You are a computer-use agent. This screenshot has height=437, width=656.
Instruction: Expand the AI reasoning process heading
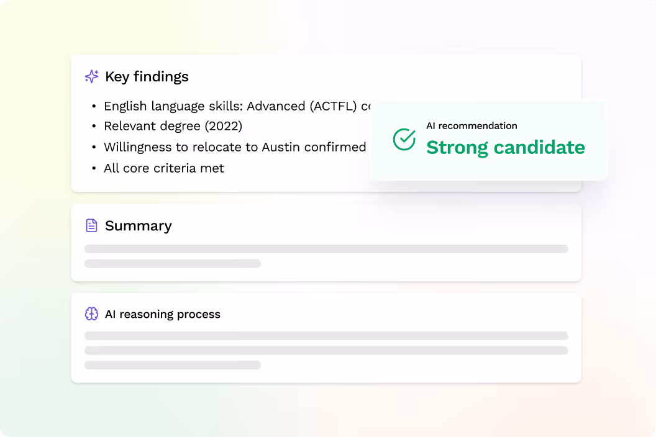[x=163, y=315]
